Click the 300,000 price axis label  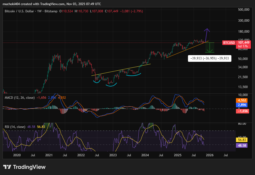(x=244, y=20)
